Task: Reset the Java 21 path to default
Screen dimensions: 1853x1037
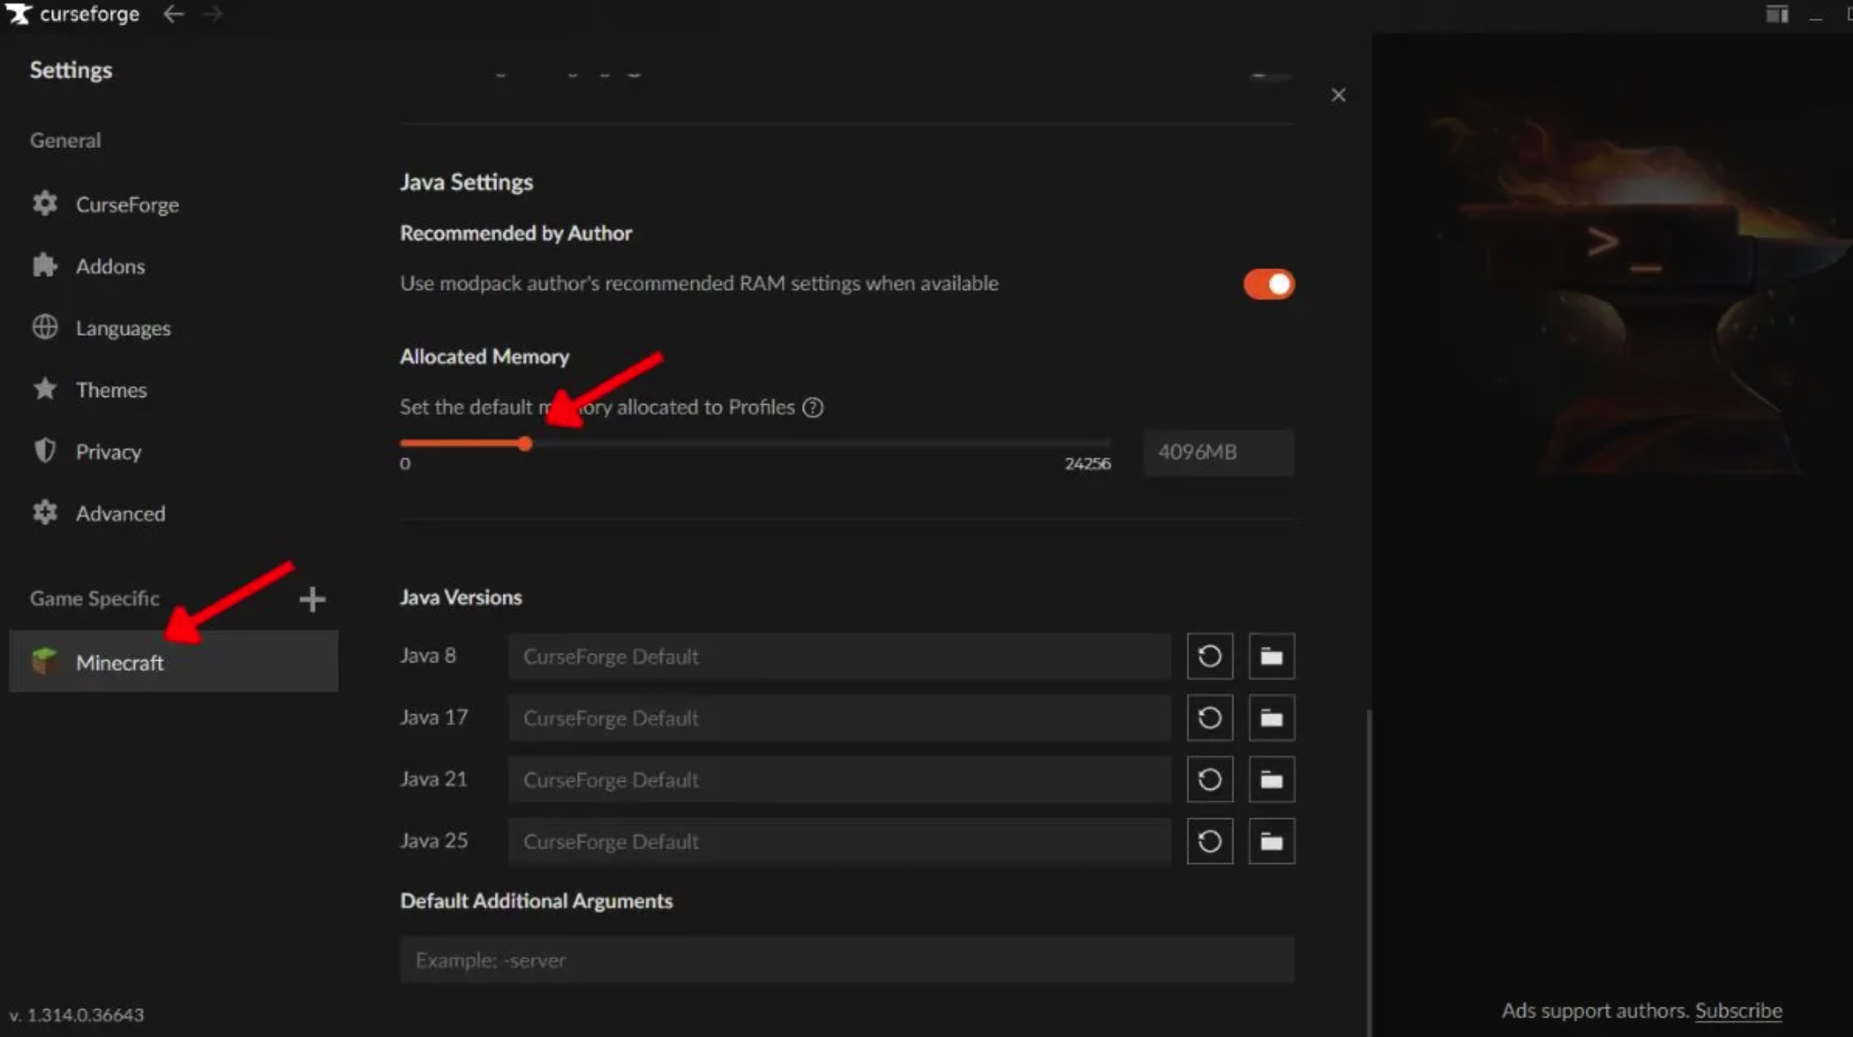Action: pyautogui.click(x=1209, y=780)
